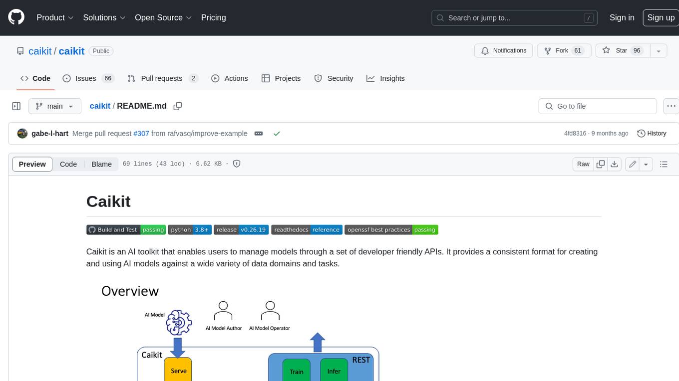The width and height of the screenshot is (679, 381).
Task: Open the caikit owner link
Action: (x=40, y=51)
